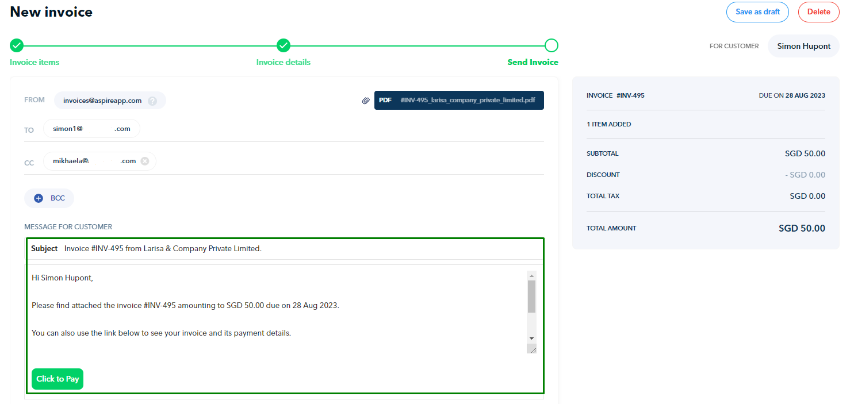854x404 pixels.
Task: Click the Invoice items step checkmark
Action: click(x=17, y=45)
